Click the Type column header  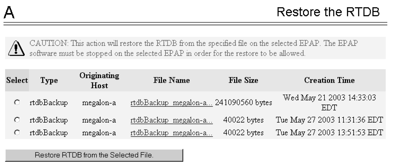pyautogui.click(x=49, y=80)
